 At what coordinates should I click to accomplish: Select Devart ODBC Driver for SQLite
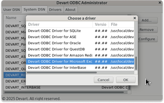coord(80,31)
